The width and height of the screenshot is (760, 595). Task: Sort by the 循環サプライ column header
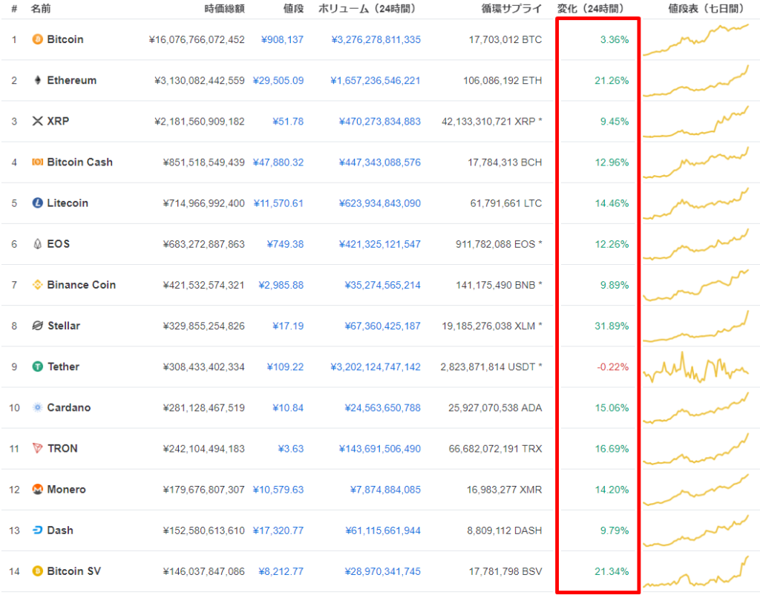[x=511, y=9]
